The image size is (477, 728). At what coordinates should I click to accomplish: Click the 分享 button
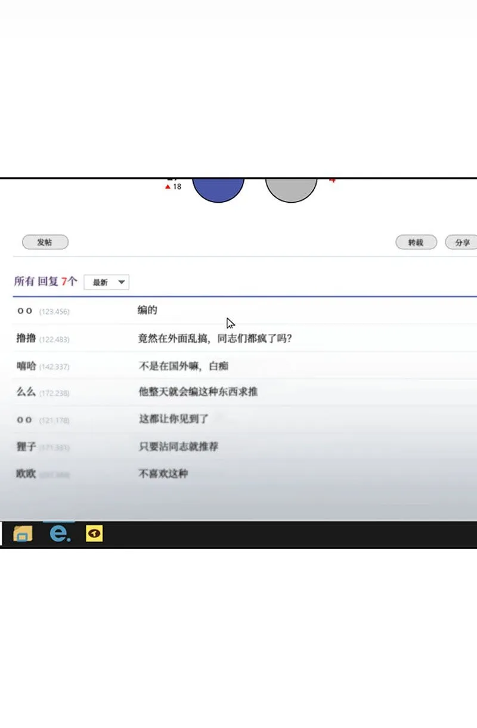[462, 242]
